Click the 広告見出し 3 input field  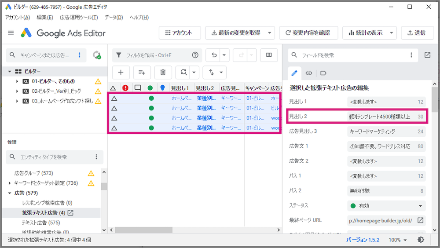click(x=386, y=131)
